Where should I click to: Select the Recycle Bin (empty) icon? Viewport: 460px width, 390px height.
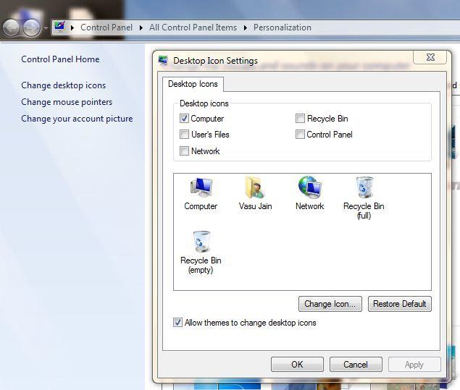click(x=201, y=253)
